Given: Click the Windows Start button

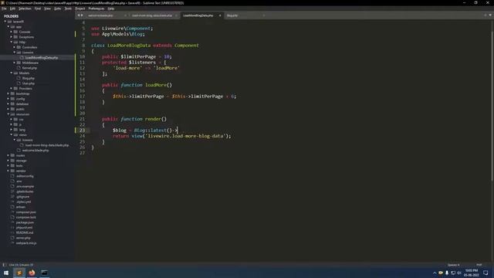Looking at the screenshot, I should [6, 273].
